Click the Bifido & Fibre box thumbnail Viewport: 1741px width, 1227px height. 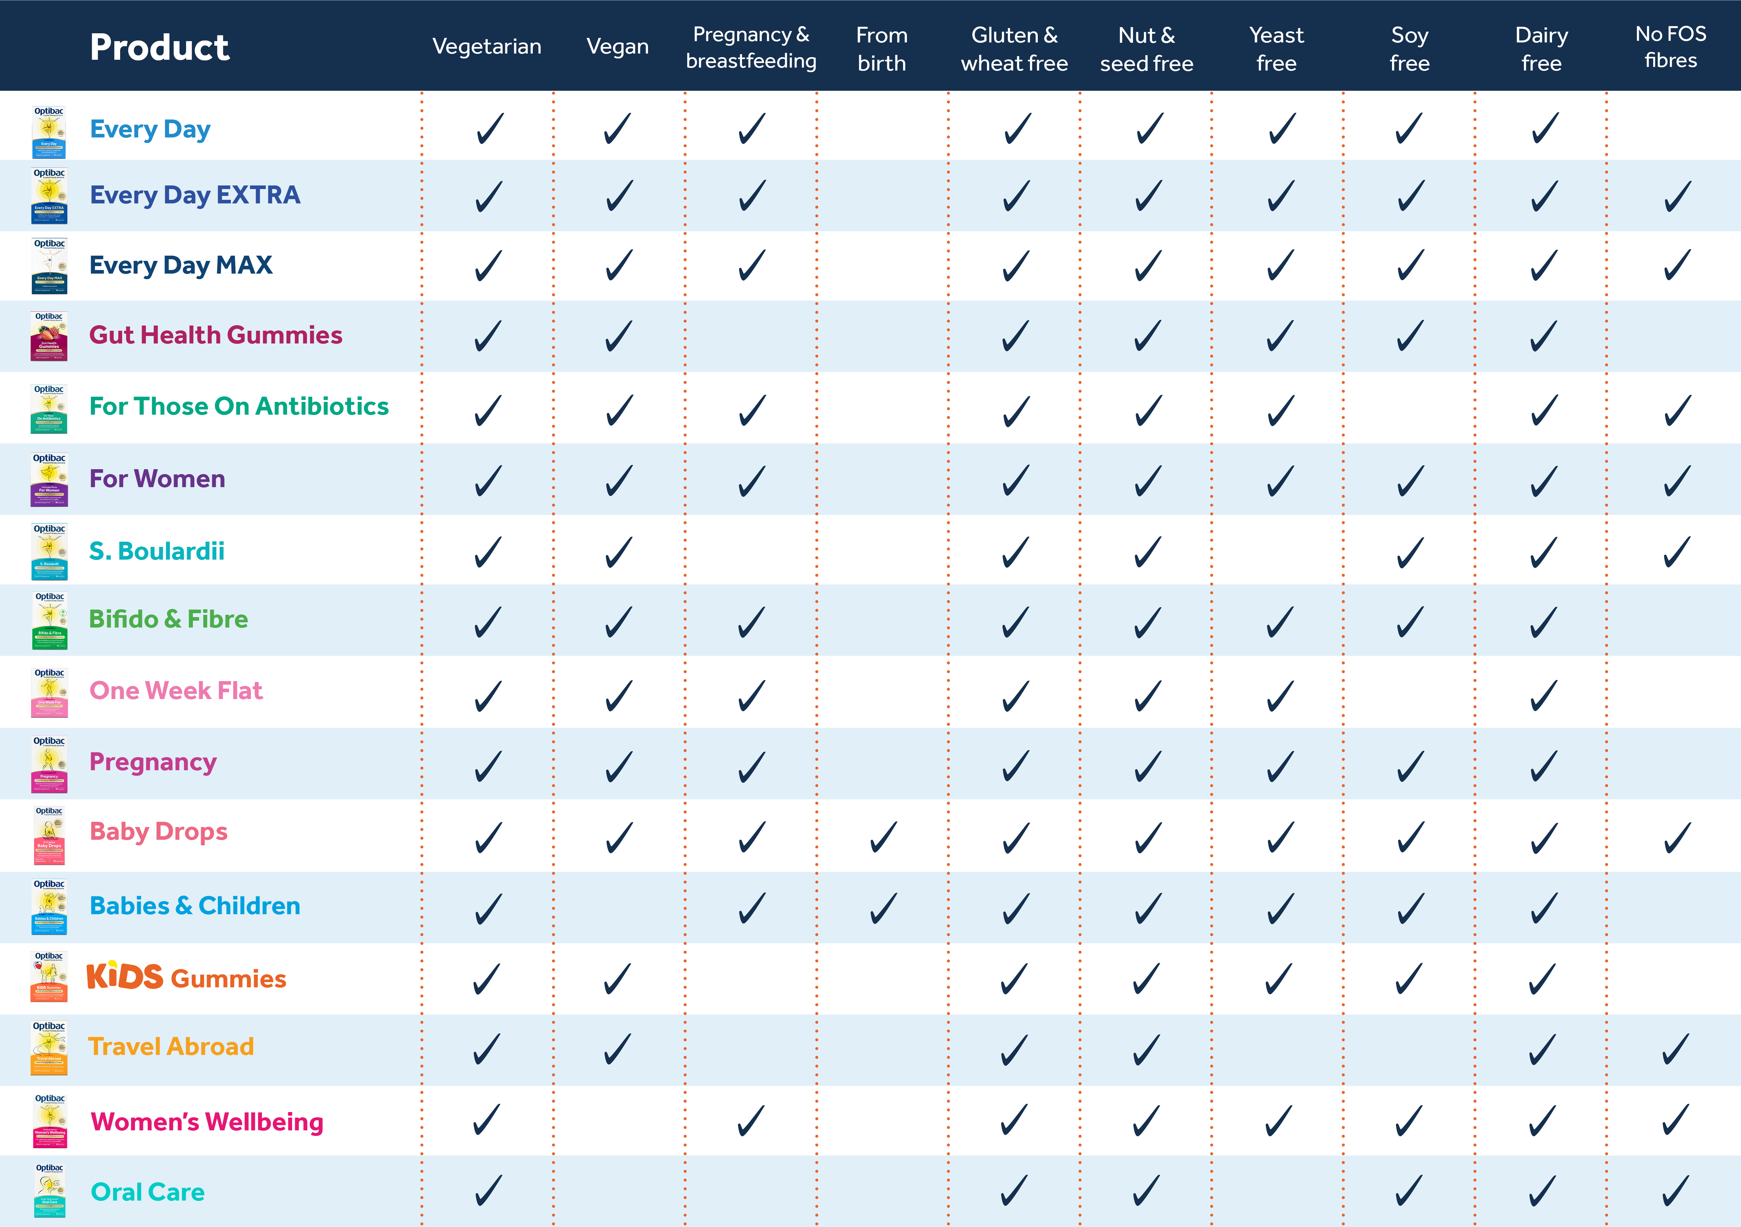pos(49,620)
